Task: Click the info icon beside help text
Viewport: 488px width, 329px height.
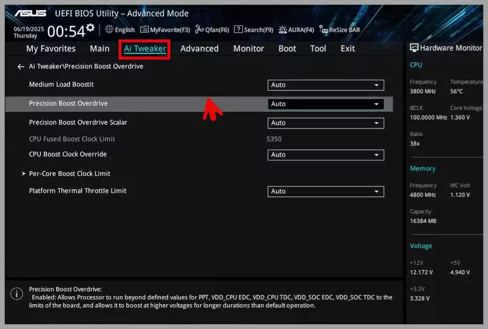Action: [17, 294]
